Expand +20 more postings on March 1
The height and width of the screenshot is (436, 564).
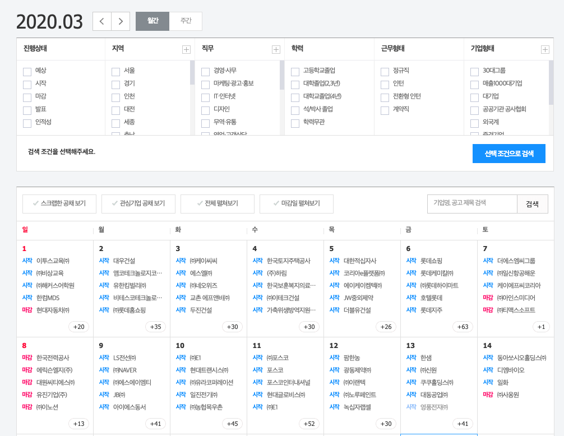point(79,327)
